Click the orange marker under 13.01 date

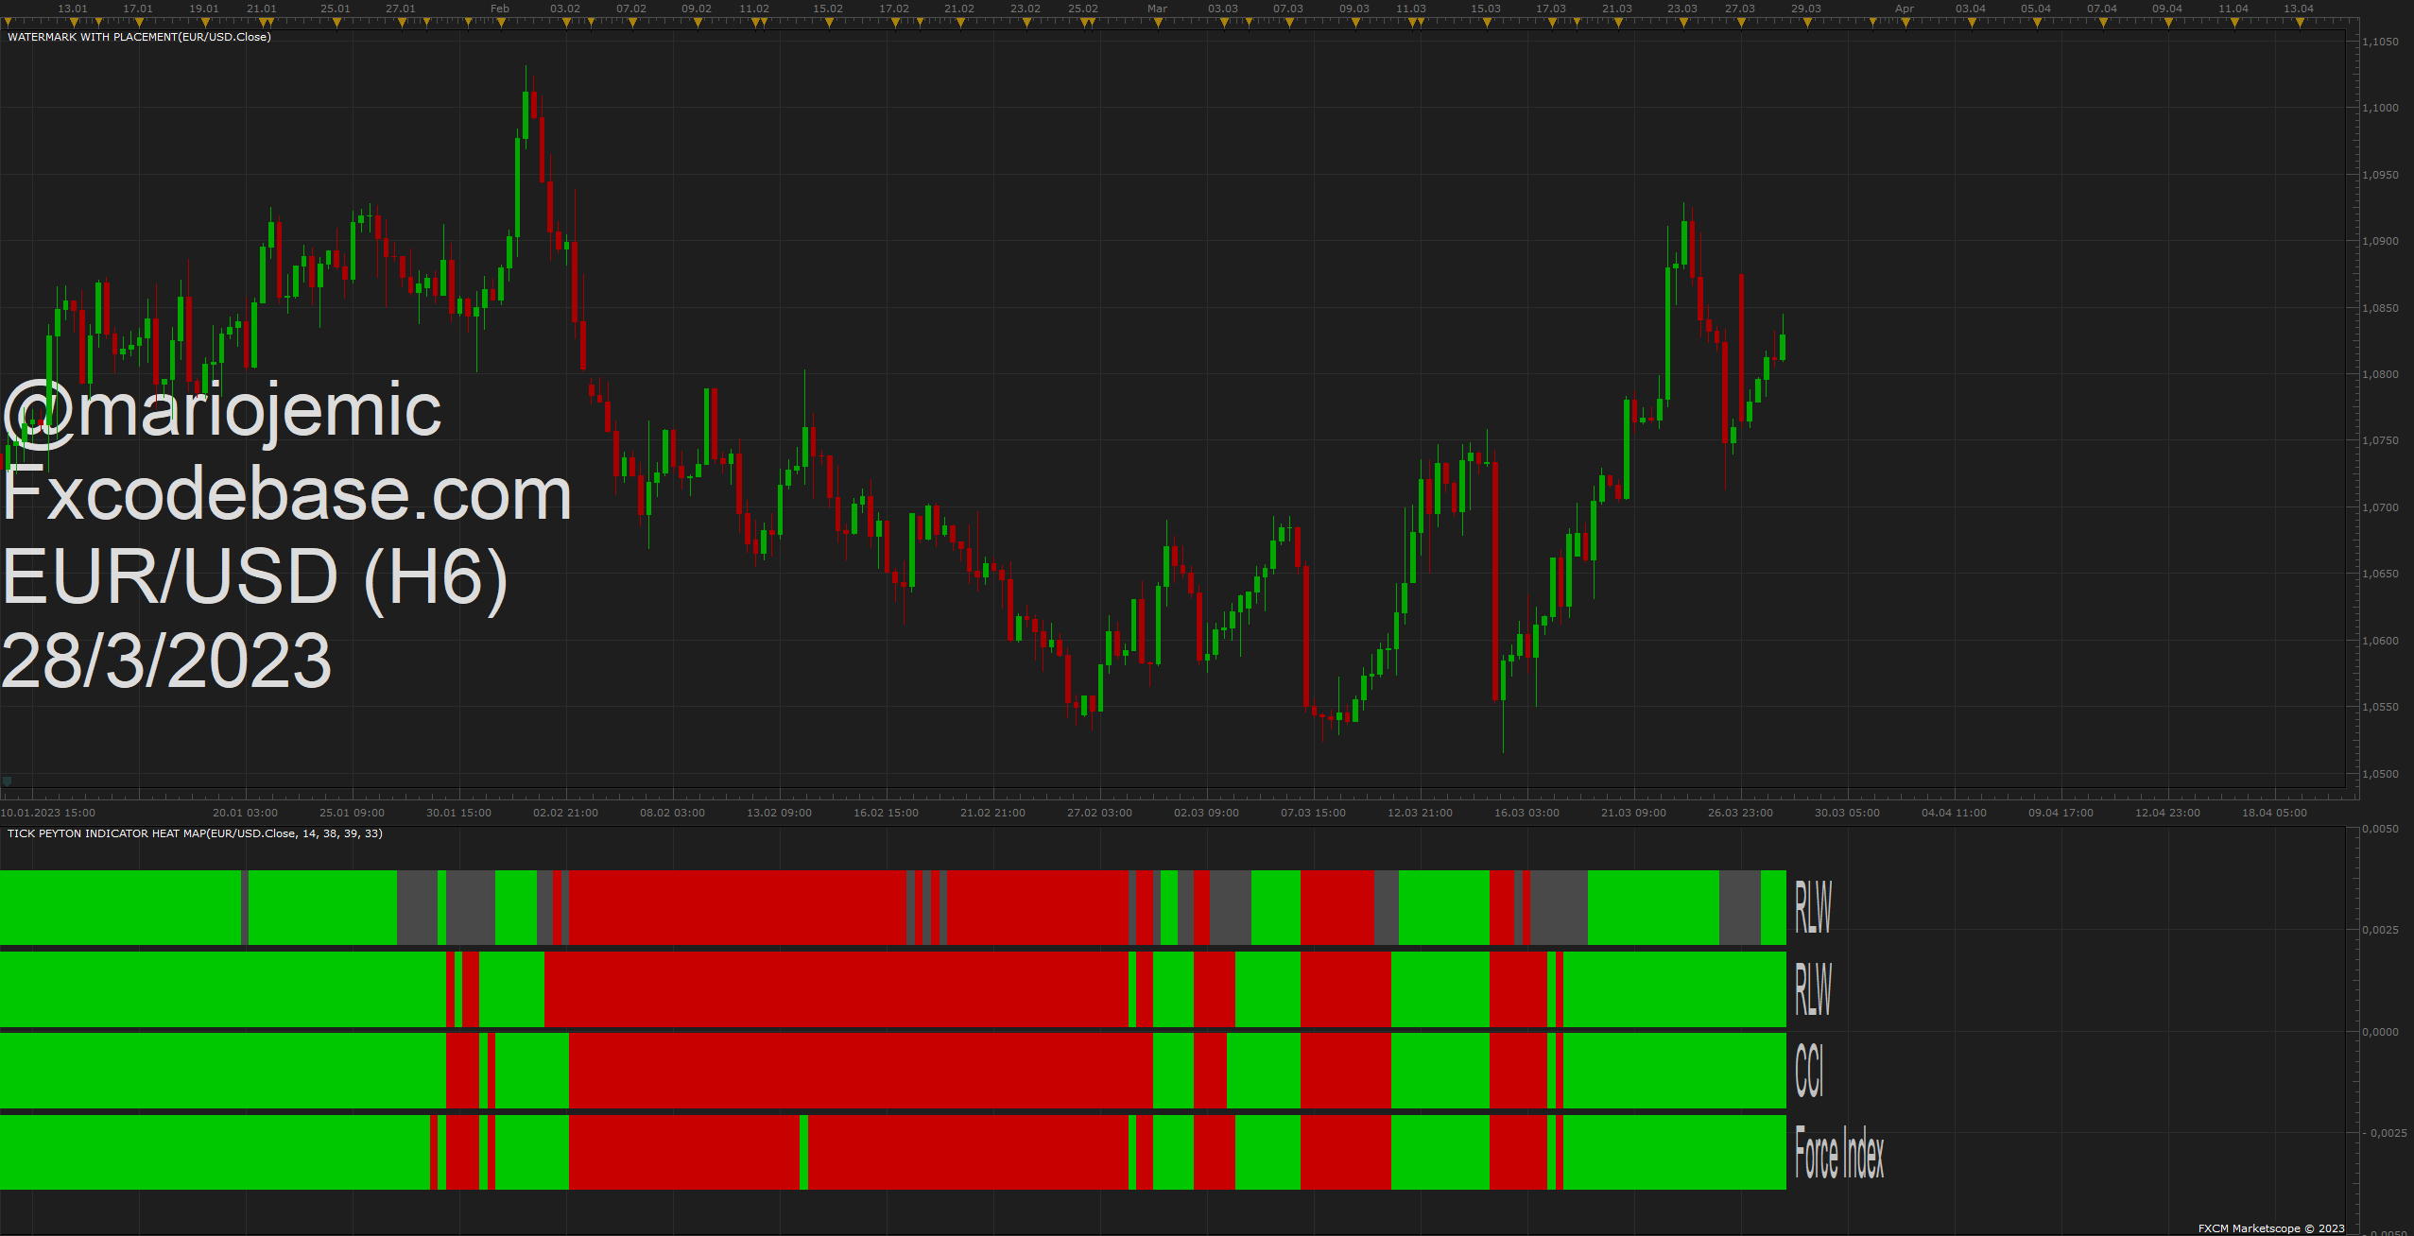pyautogui.click(x=73, y=23)
